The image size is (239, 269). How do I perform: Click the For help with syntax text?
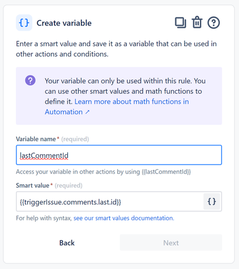(44, 218)
